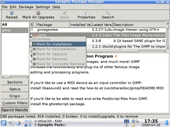The width and height of the screenshot is (170, 127).
Task: Click the Search Results button
Action: [x=15, y=110]
